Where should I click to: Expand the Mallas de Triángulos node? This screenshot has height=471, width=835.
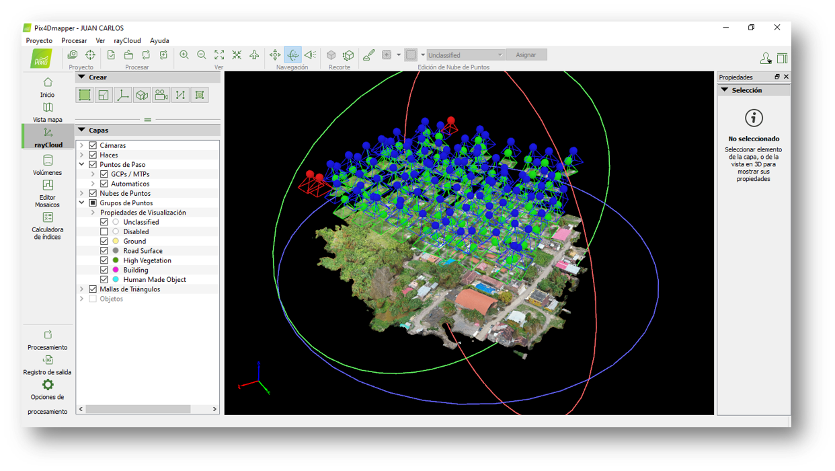point(82,289)
